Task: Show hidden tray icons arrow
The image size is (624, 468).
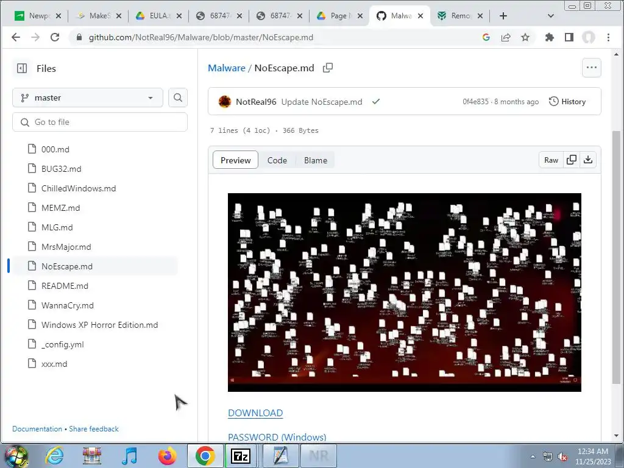Action: [x=533, y=456]
